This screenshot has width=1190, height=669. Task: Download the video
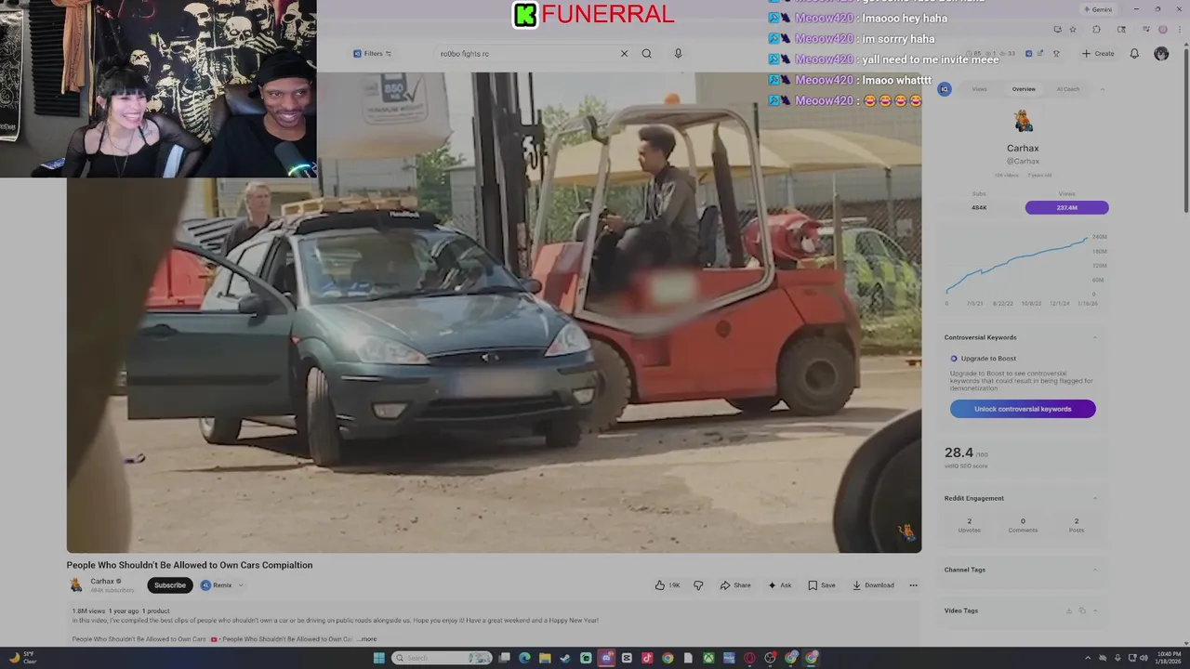pyautogui.click(x=873, y=585)
